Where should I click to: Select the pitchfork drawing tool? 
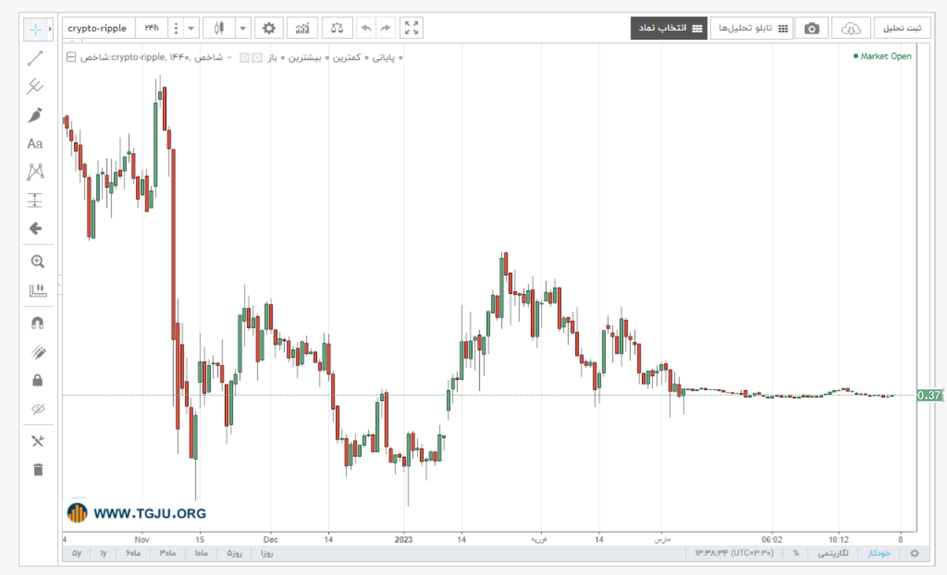click(x=35, y=86)
